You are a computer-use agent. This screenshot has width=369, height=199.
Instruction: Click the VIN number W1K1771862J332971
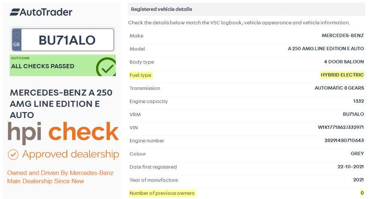click(x=340, y=127)
